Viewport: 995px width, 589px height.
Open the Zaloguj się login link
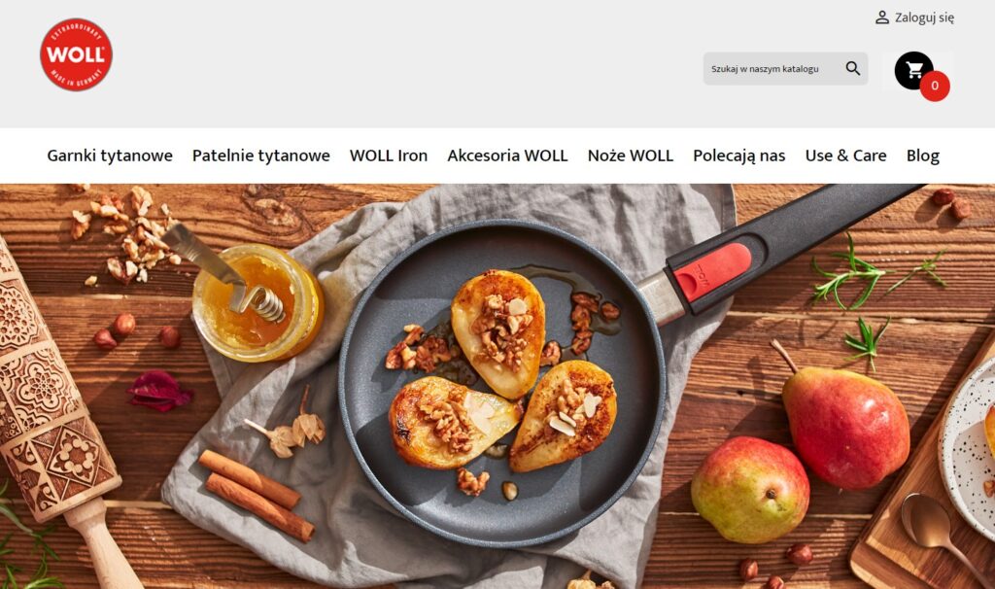coord(924,17)
